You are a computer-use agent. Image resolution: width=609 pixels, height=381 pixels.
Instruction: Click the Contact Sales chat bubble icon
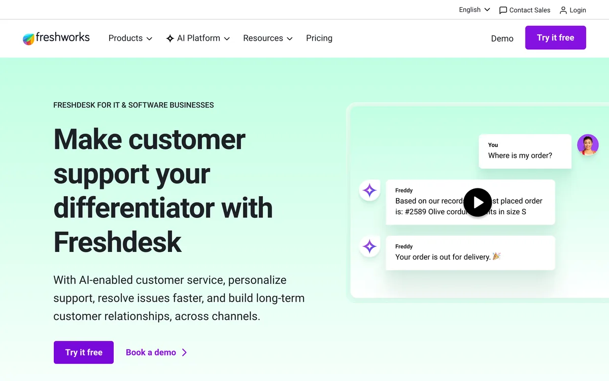click(x=503, y=10)
